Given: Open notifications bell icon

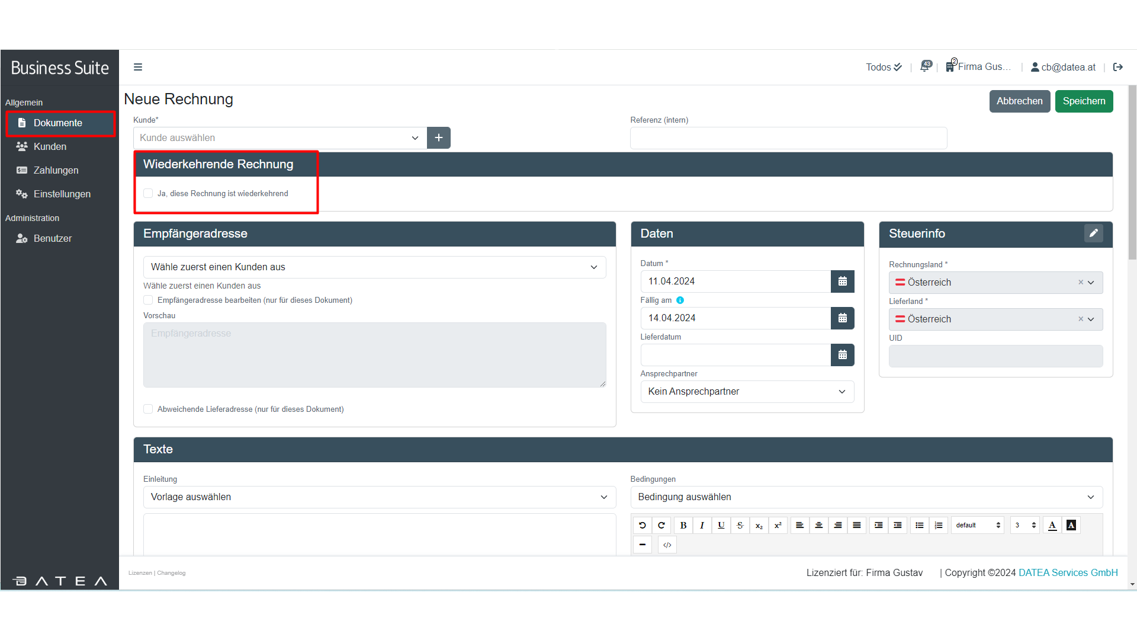Looking at the screenshot, I should pyautogui.click(x=925, y=67).
